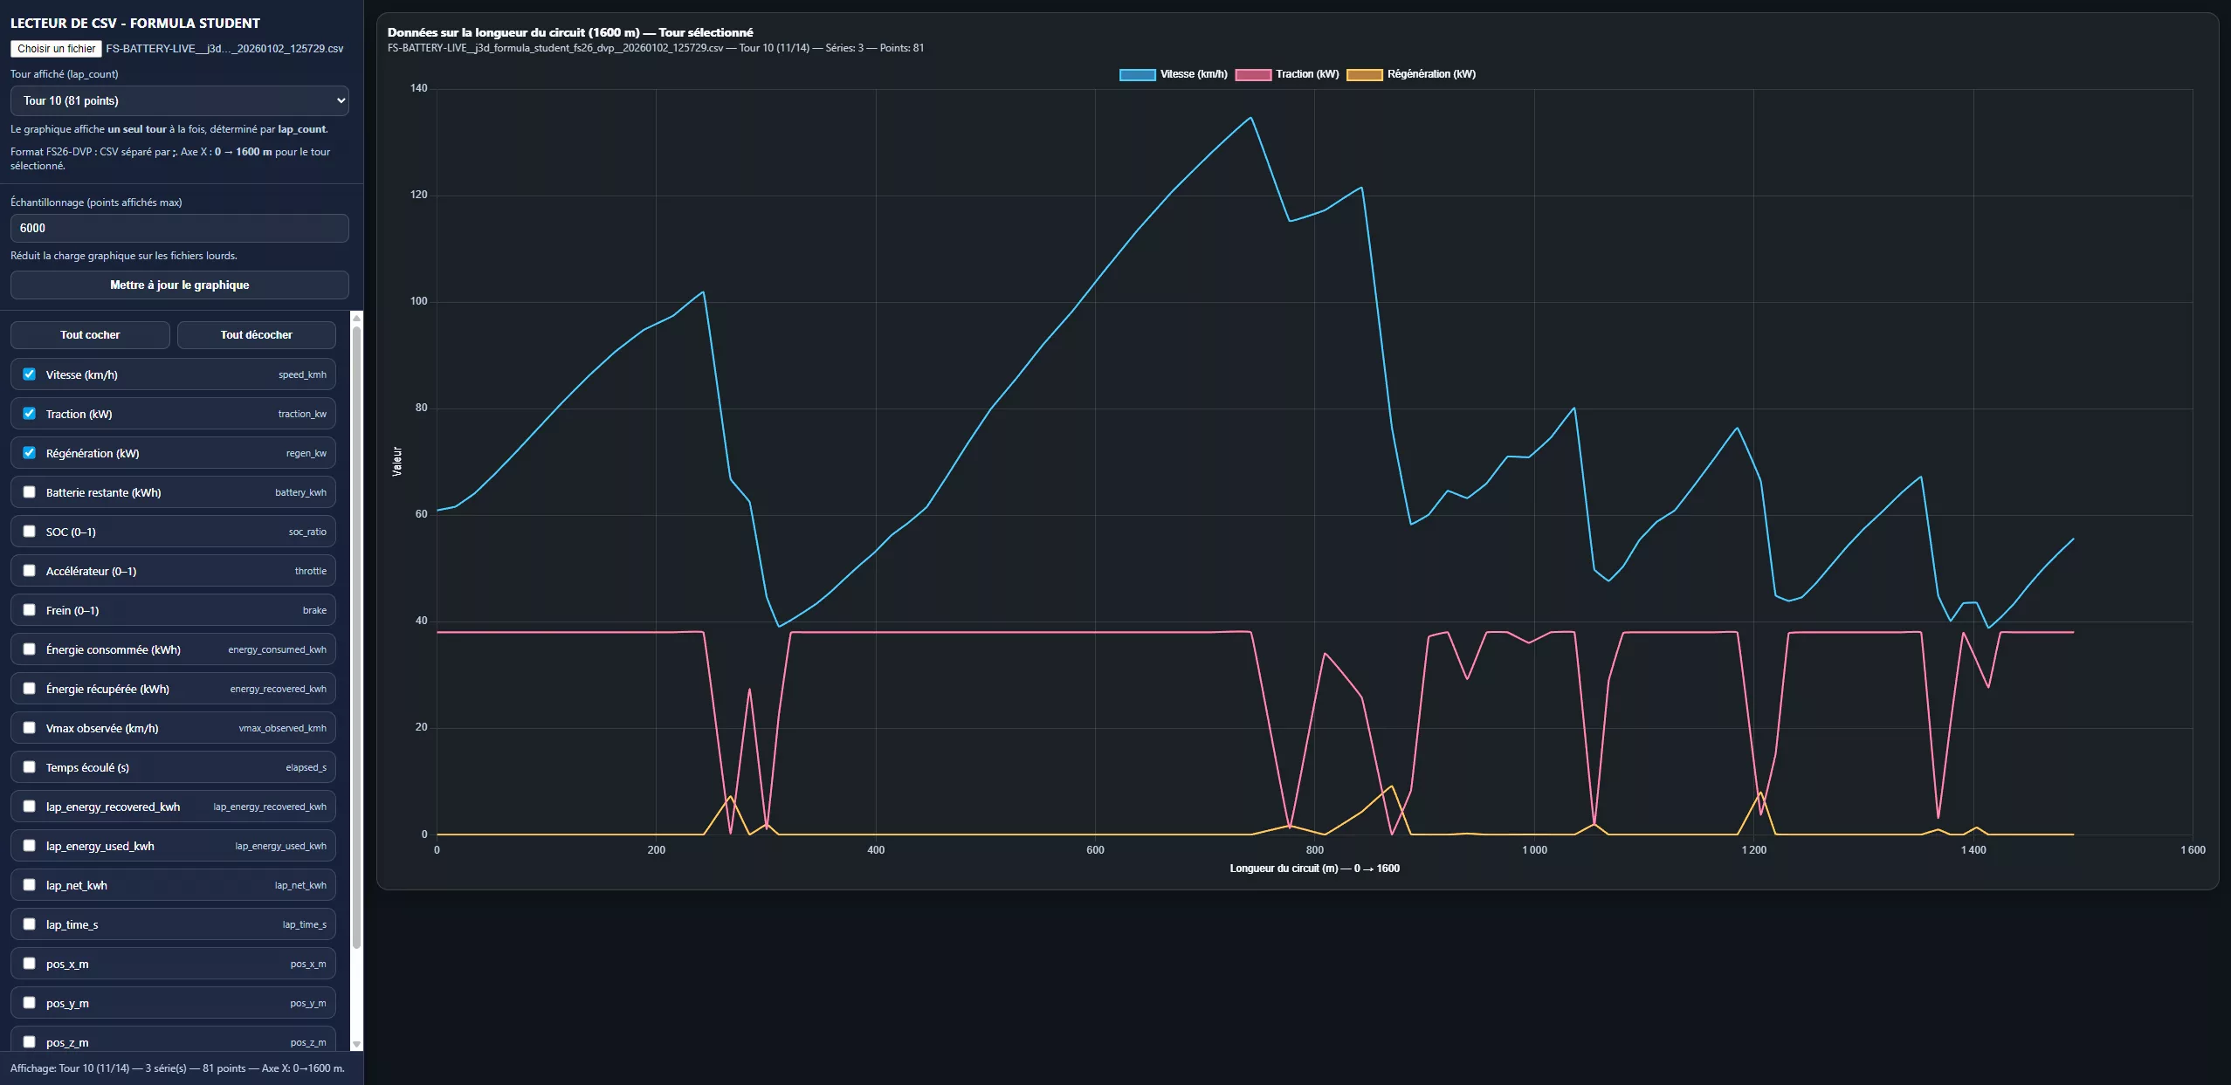Click the orange Régénération legend swatch
This screenshot has width=2231, height=1085.
(x=1364, y=75)
